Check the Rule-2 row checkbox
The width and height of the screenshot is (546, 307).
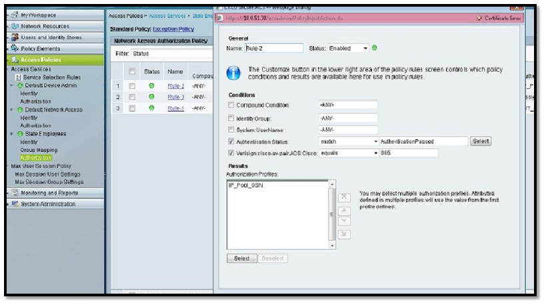[x=132, y=85]
